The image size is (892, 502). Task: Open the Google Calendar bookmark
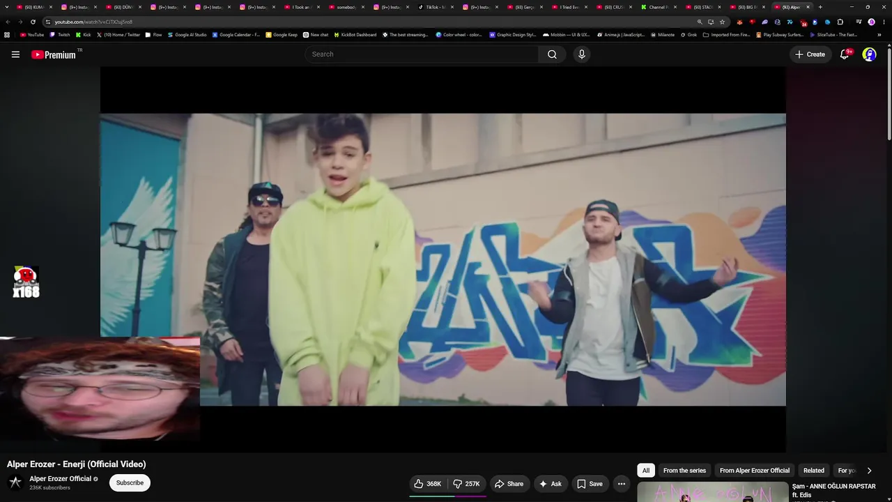point(236,35)
